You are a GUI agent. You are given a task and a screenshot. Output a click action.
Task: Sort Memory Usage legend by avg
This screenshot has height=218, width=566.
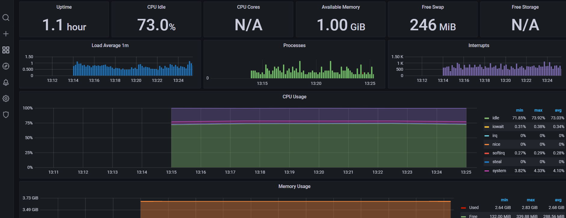pos(558,200)
